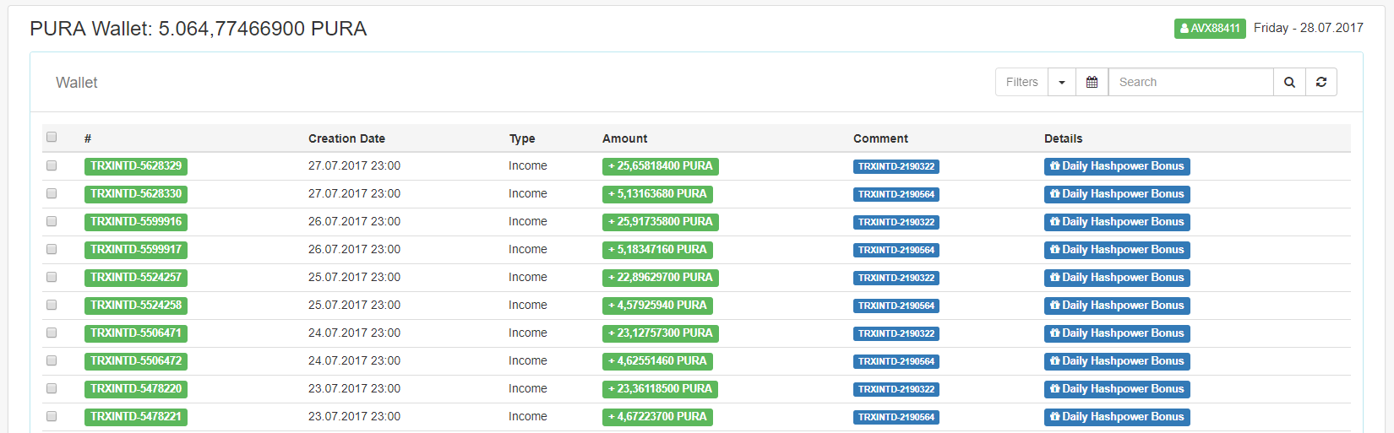The image size is (1394, 433).
Task: Click the AVX88411 user badge
Action: [x=1209, y=29]
